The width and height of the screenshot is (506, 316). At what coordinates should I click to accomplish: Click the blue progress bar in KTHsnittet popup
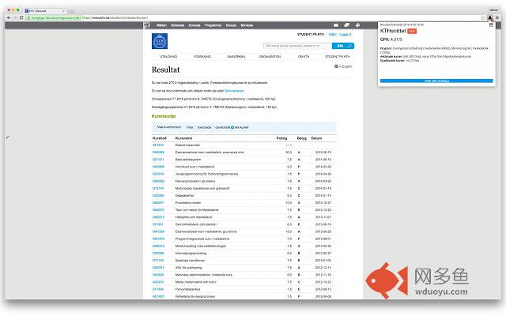(x=436, y=81)
